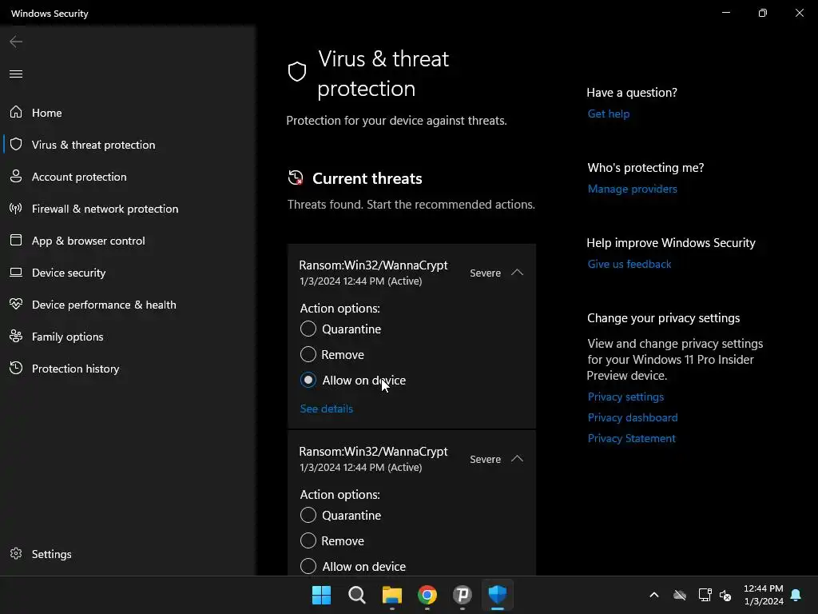Open the Privacy settings link
818x614 pixels.
[625, 397]
